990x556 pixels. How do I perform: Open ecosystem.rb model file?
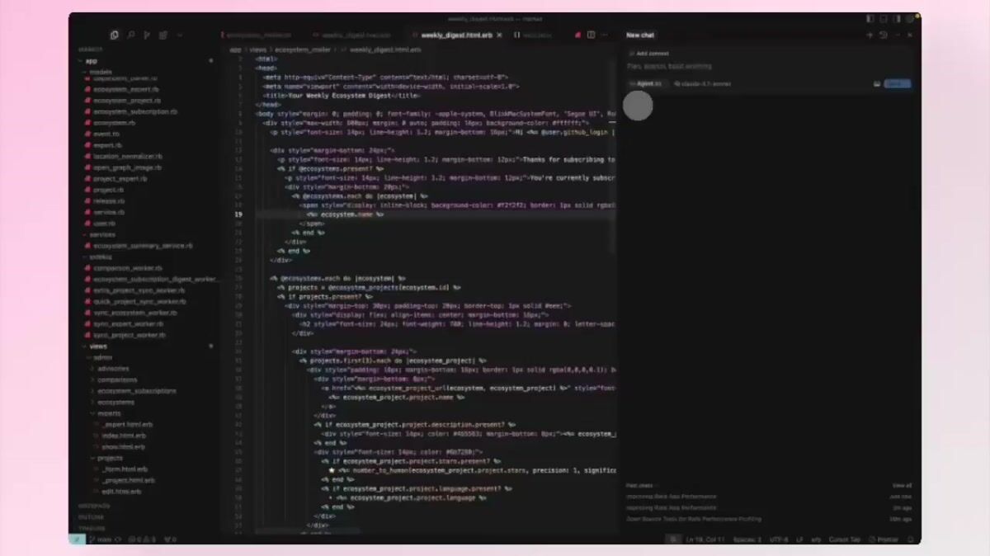(x=111, y=123)
